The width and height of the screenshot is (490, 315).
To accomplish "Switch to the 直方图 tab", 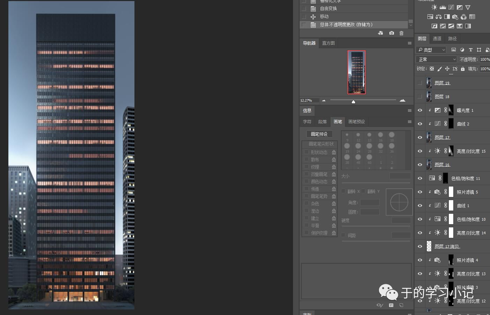I will (x=328, y=43).
